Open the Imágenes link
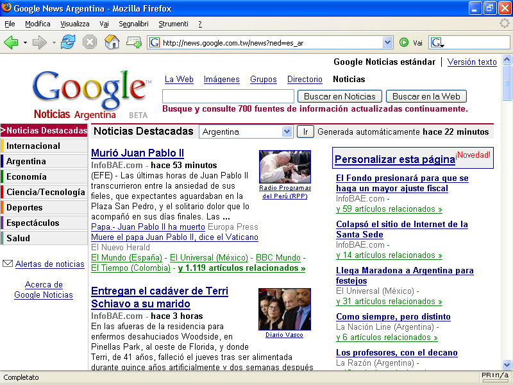Image resolution: width=513 pixels, height=385 pixels. (x=221, y=79)
